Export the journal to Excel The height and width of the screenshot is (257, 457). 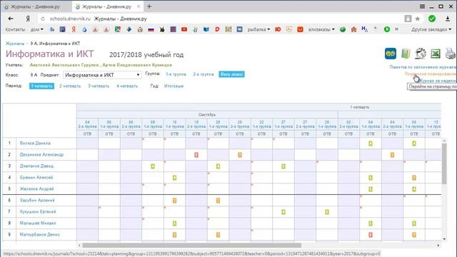click(x=436, y=54)
